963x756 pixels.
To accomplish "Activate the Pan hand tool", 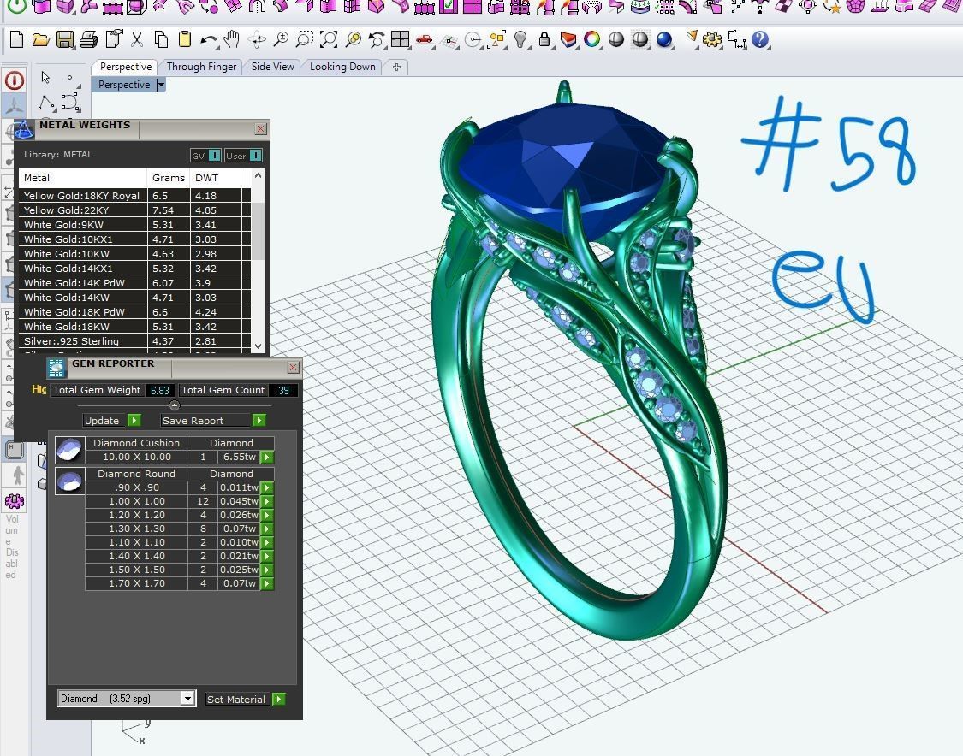I will 231,40.
